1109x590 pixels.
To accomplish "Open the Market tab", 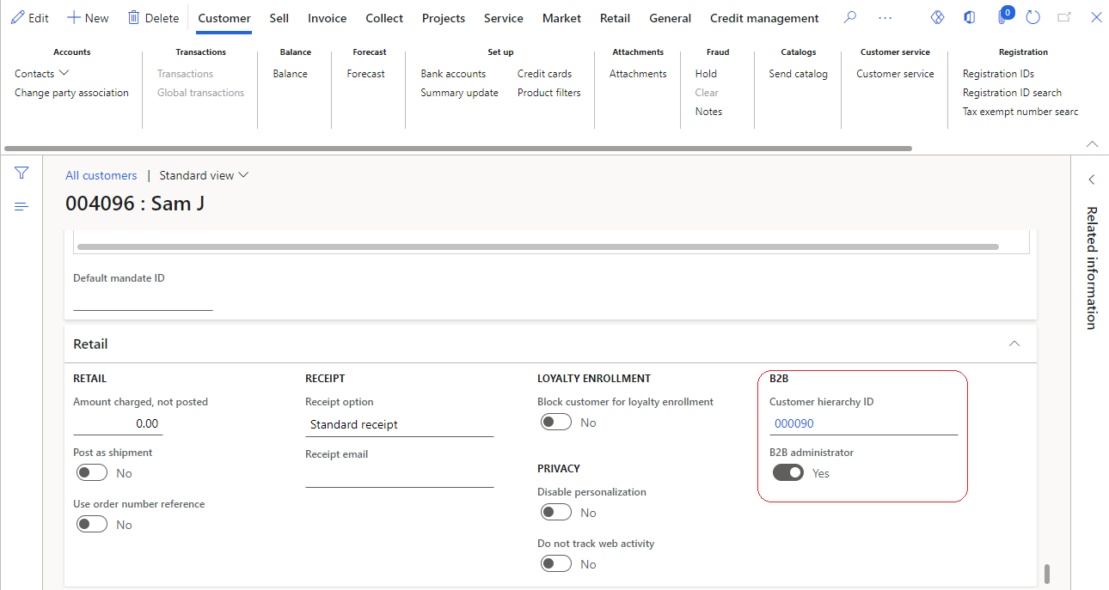I will 562,18.
